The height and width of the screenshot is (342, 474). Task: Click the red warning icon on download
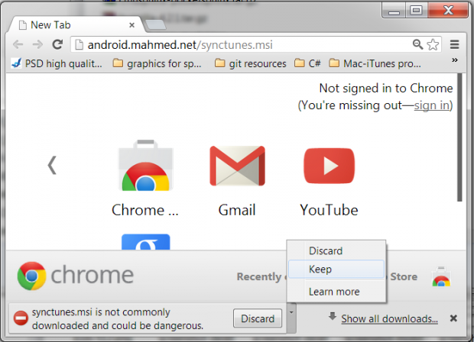[x=21, y=318]
